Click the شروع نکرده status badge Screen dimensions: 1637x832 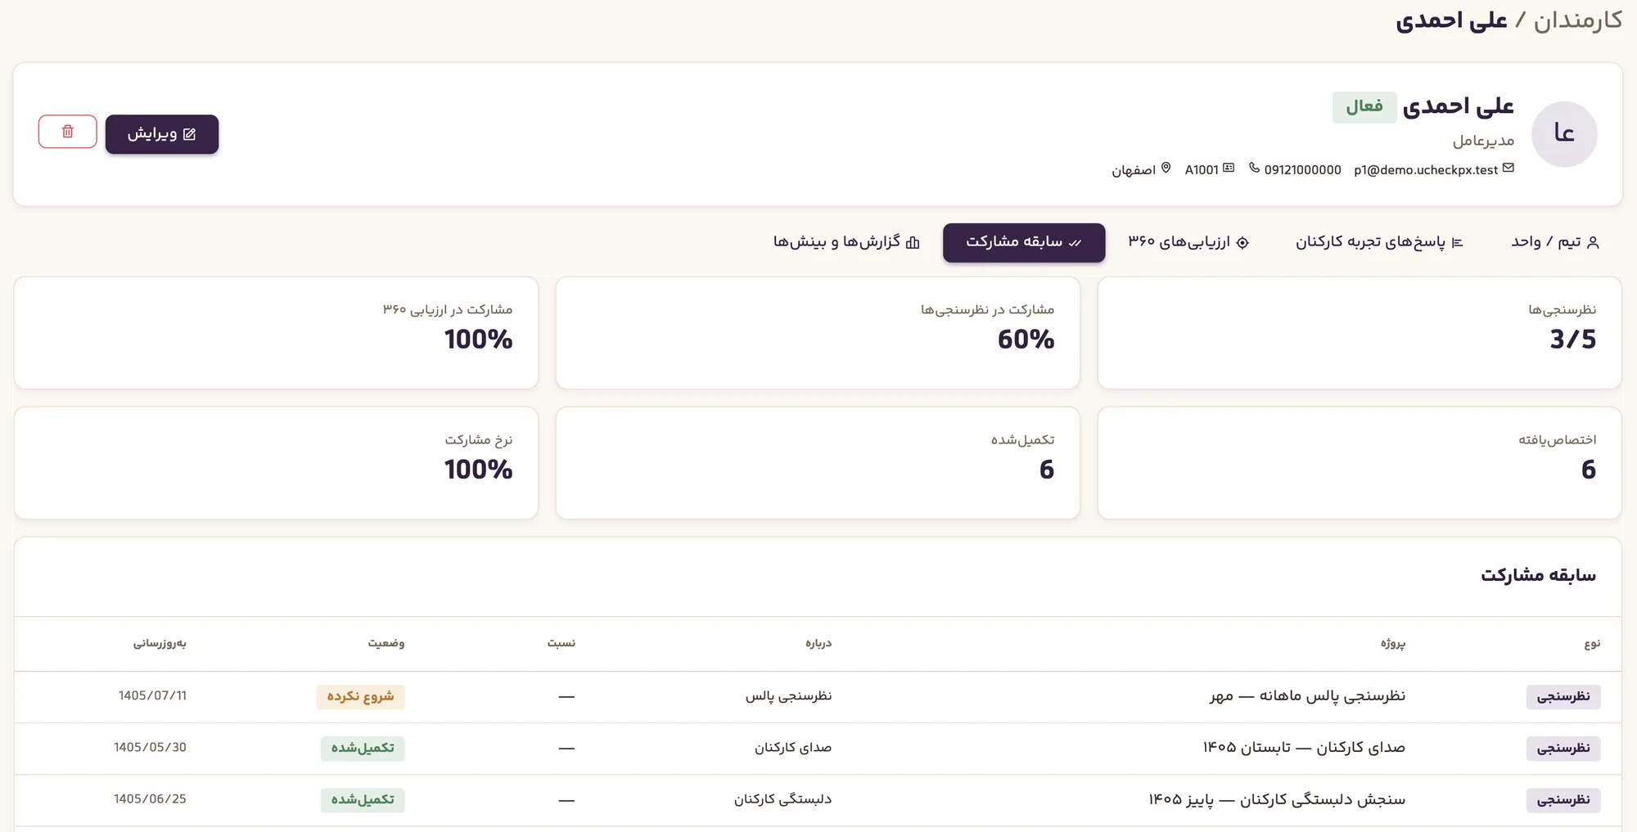click(361, 697)
